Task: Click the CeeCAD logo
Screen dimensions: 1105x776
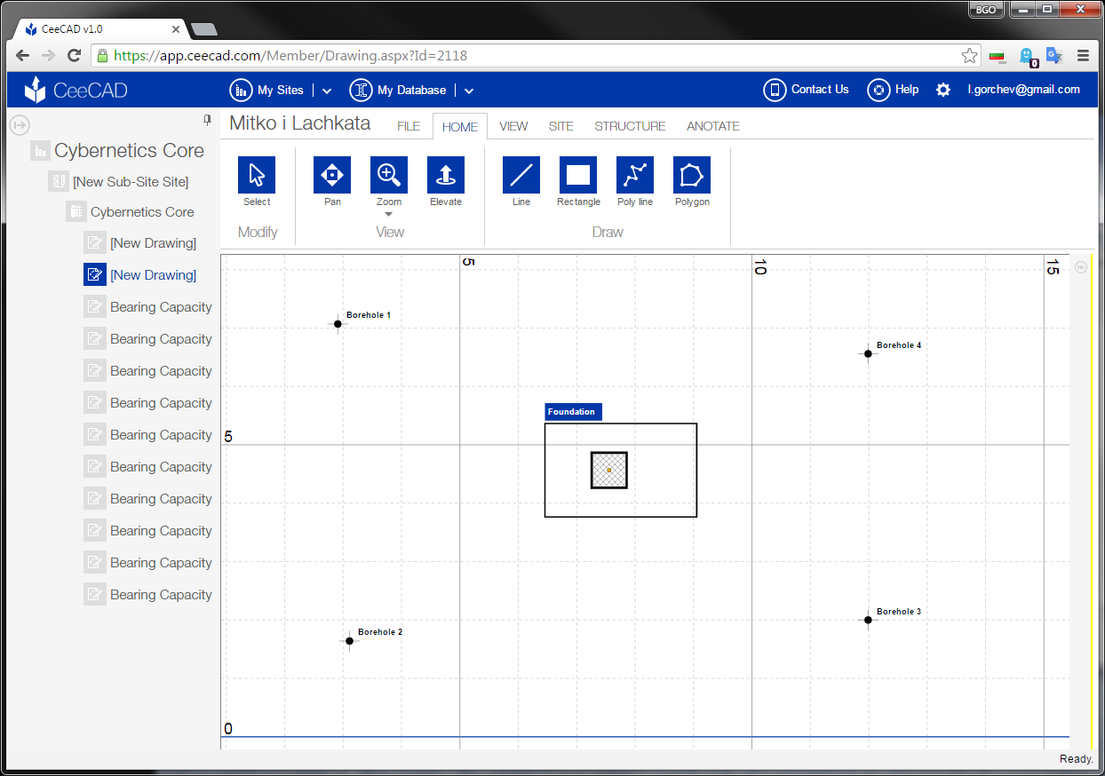Action: coord(76,90)
